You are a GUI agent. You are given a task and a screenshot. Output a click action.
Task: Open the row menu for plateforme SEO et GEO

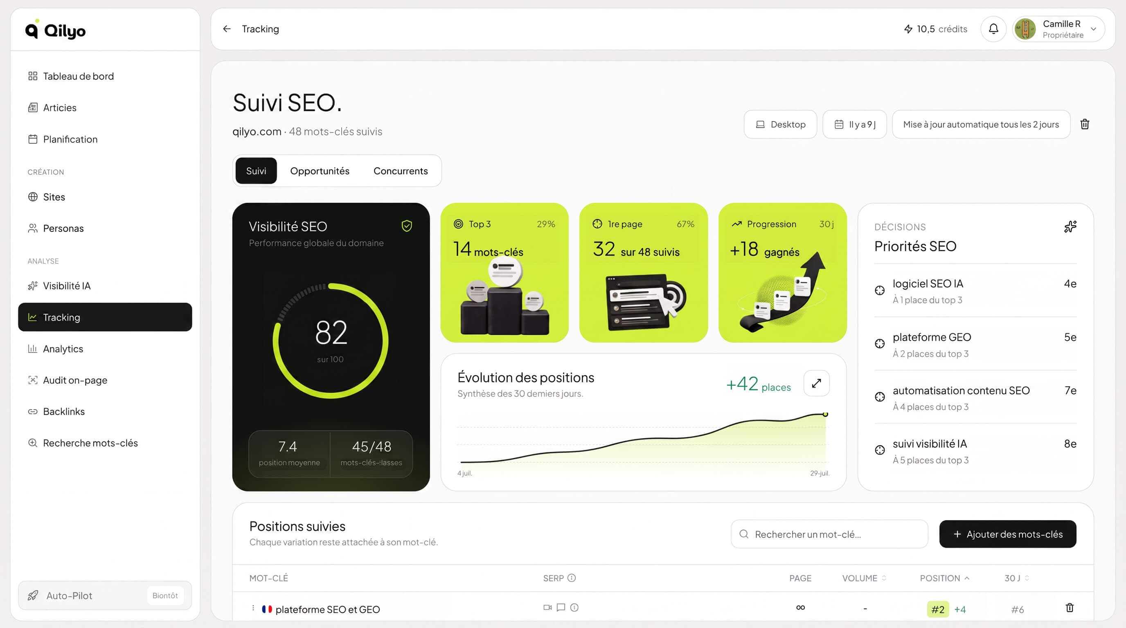tap(253, 608)
